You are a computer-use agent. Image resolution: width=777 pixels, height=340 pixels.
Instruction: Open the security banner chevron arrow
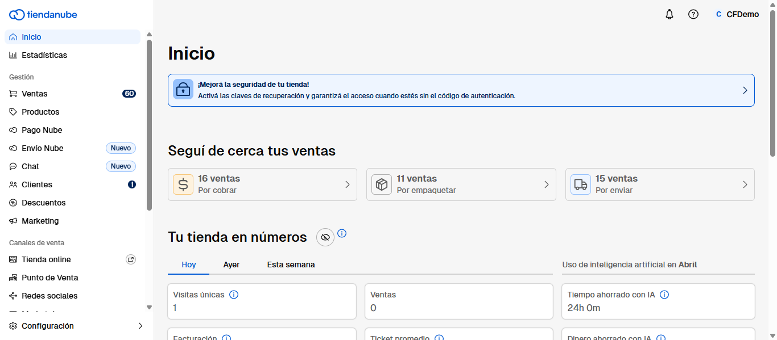coord(745,90)
